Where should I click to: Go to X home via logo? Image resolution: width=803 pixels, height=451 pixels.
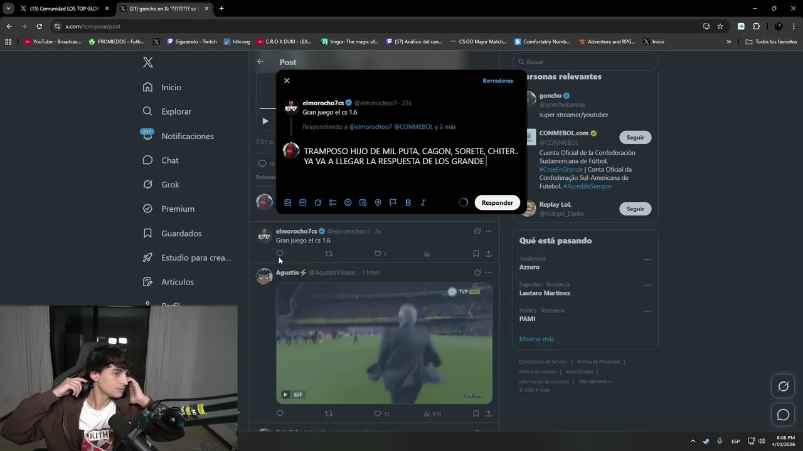coord(148,62)
